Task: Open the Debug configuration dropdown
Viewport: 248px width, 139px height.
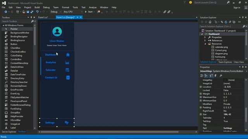Action: 56,12
